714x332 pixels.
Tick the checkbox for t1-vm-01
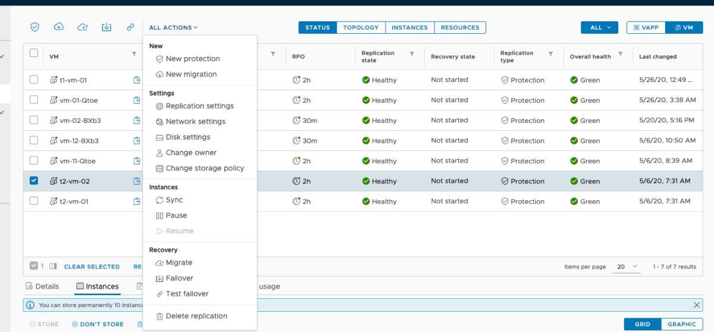pos(34,80)
